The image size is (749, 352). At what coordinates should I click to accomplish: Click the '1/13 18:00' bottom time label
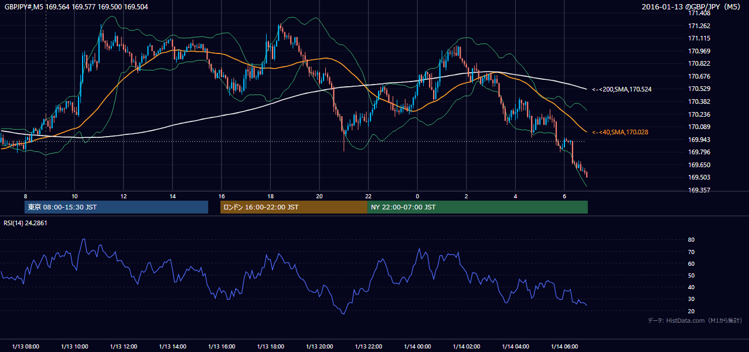tap(270, 347)
